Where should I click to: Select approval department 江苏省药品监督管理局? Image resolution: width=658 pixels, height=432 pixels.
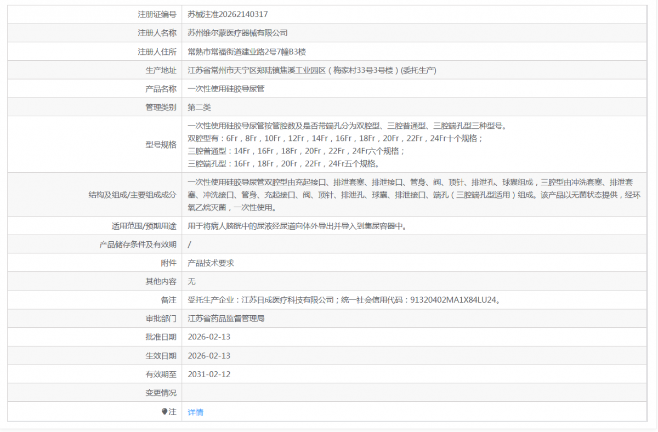(226, 319)
